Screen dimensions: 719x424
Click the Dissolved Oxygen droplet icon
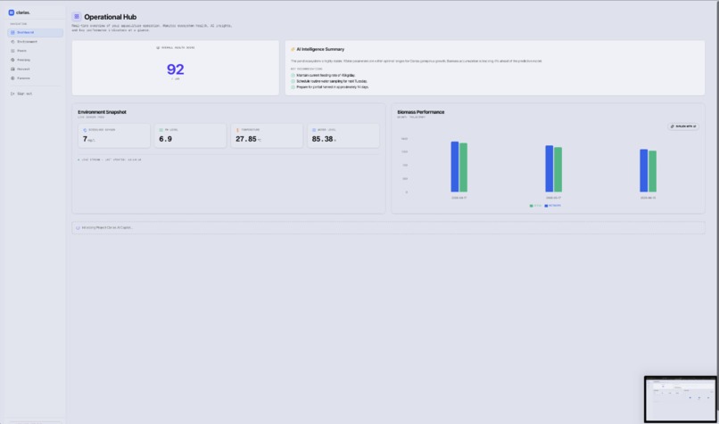[x=85, y=130]
